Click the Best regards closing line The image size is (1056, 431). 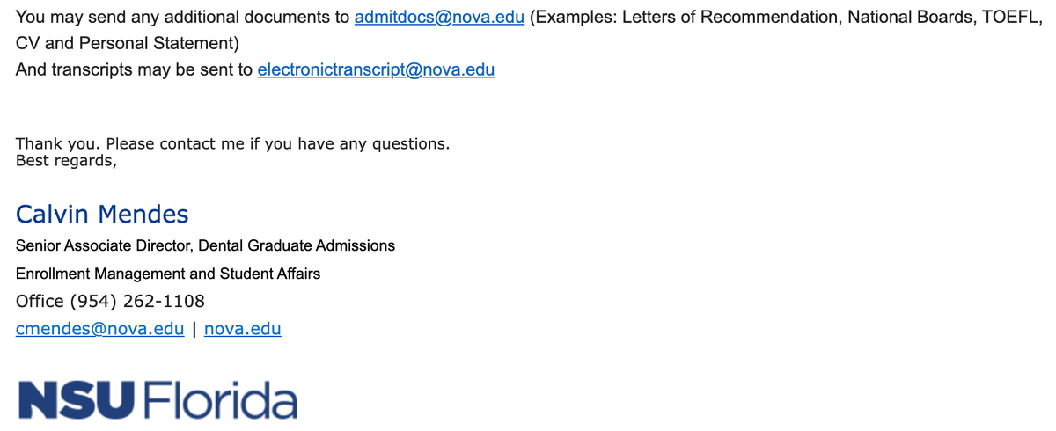pyautogui.click(x=66, y=161)
